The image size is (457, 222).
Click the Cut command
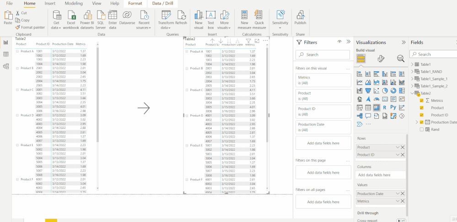coord(21,13)
